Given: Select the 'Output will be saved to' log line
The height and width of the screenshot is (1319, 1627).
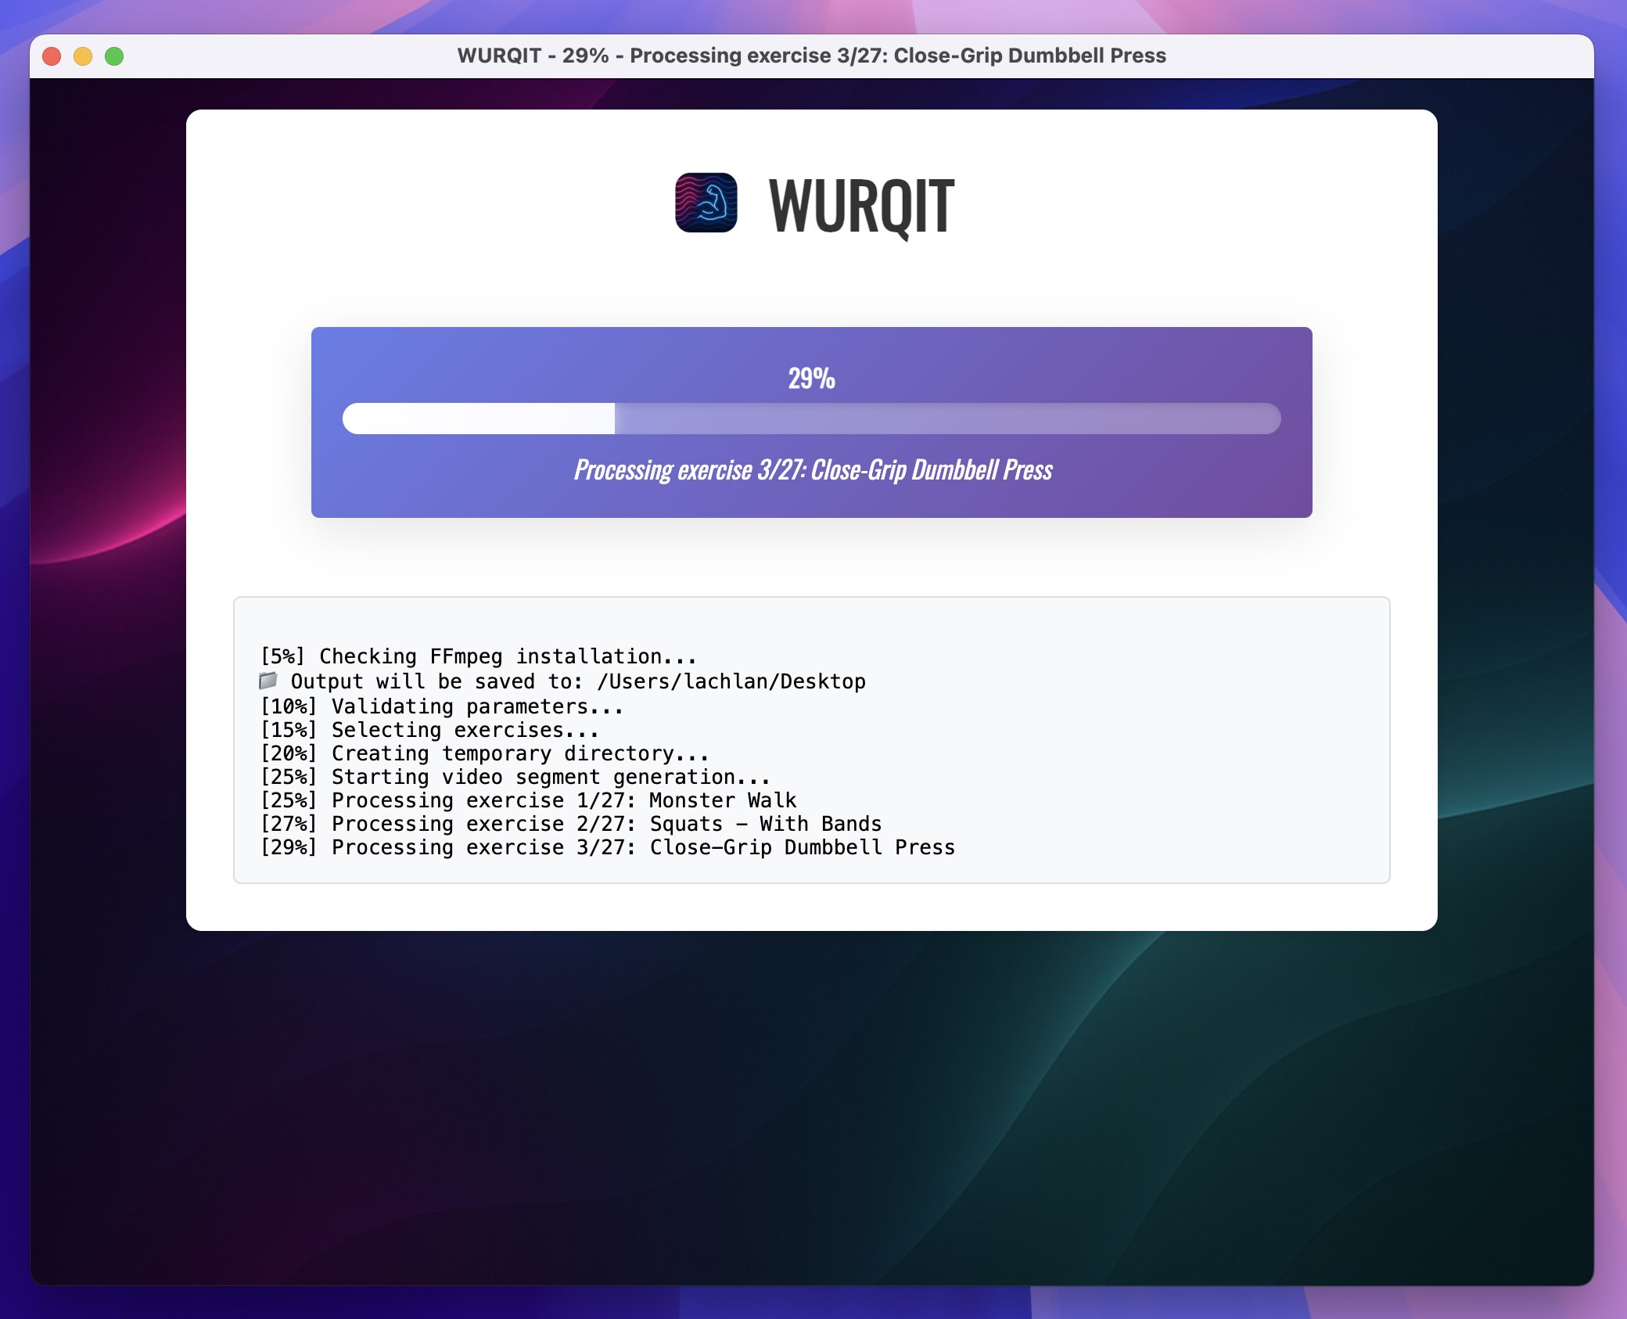Looking at the screenshot, I should tap(562, 681).
